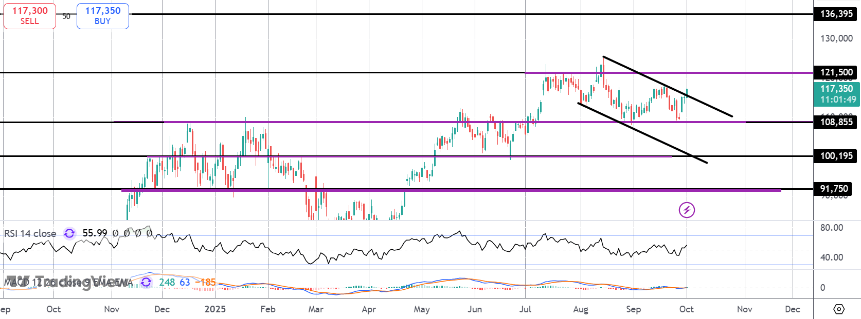Image resolution: width=861 pixels, height=319 pixels.
Task: Open chart settings hexagon gear icon
Action: coord(839,309)
